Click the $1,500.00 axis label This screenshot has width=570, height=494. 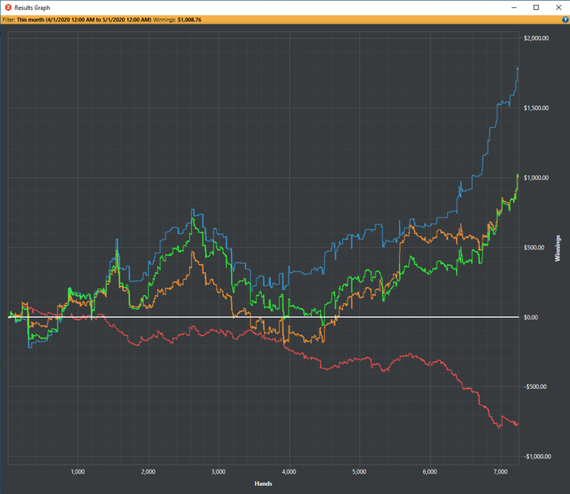click(536, 108)
